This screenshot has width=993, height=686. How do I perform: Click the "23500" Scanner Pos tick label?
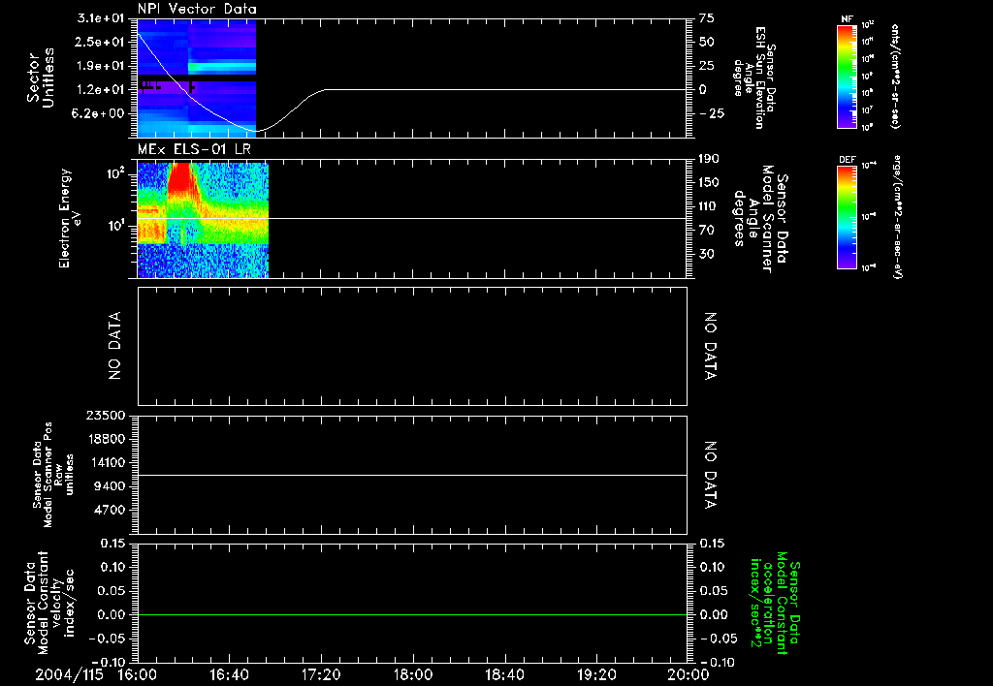107,416
